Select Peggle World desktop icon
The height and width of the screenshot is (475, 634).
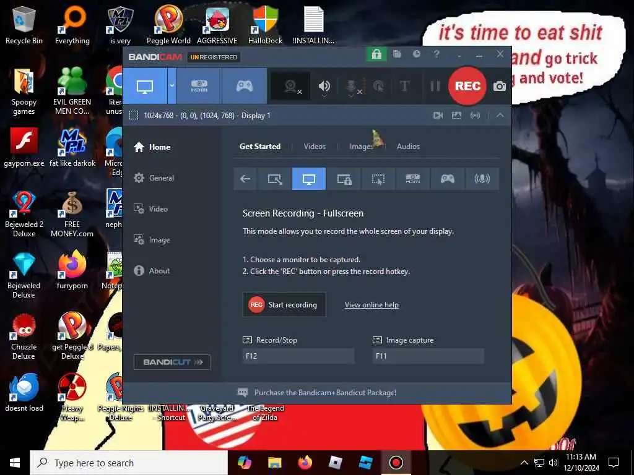pyautogui.click(x=168, y=25)
